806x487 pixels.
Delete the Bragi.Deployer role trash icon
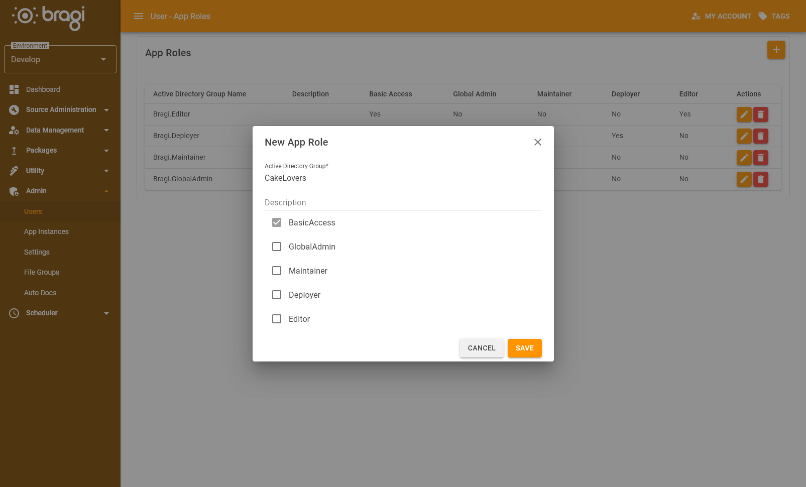(760, 136)
